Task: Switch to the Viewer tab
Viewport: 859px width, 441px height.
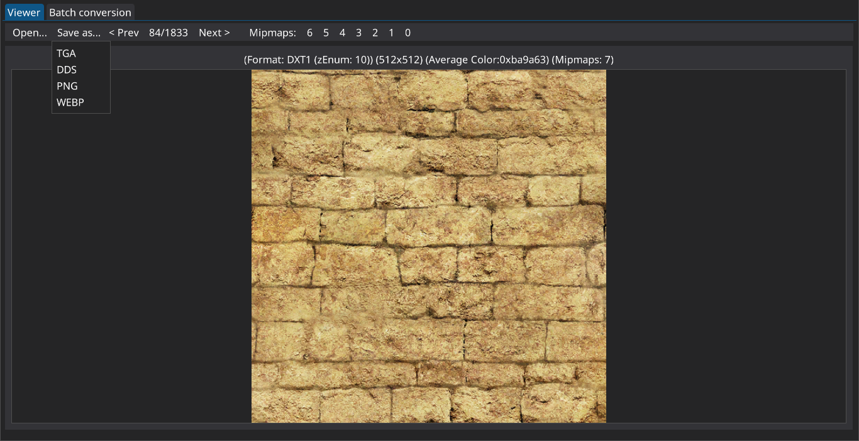Action: point(24,13)
